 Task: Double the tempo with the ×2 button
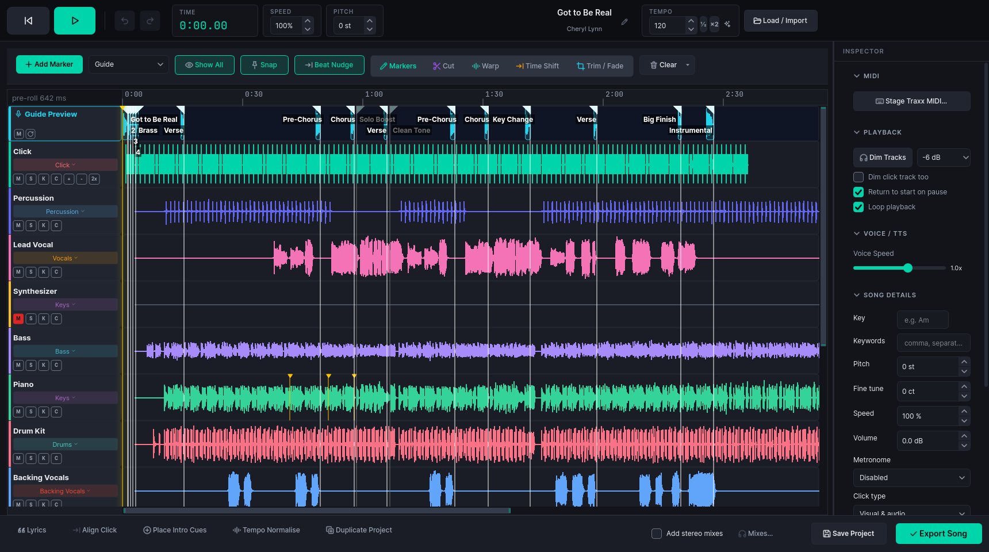(714, 25)
